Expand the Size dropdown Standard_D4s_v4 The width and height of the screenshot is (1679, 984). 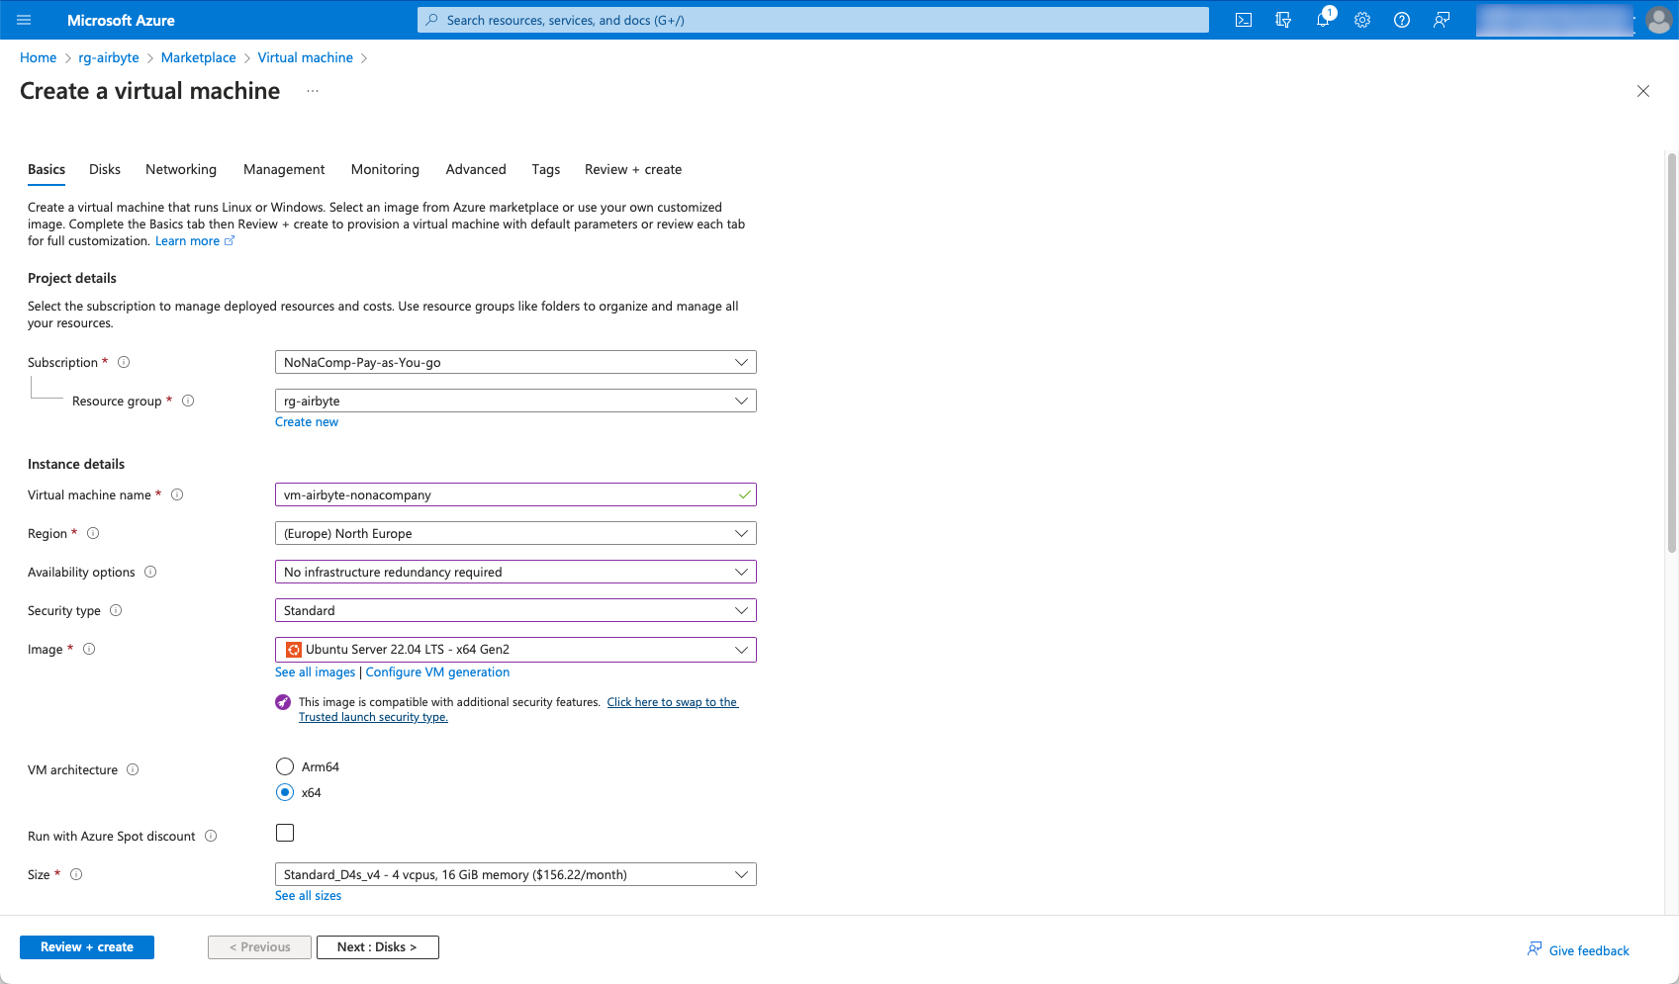[x=514, y=874]
